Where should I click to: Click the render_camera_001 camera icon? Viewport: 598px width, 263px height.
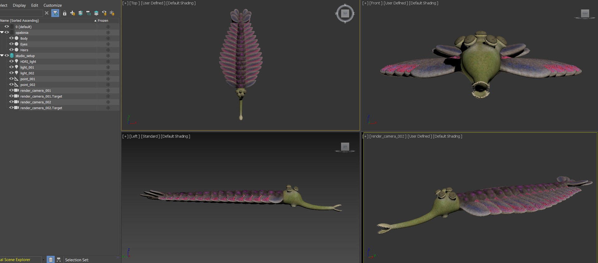17,90
